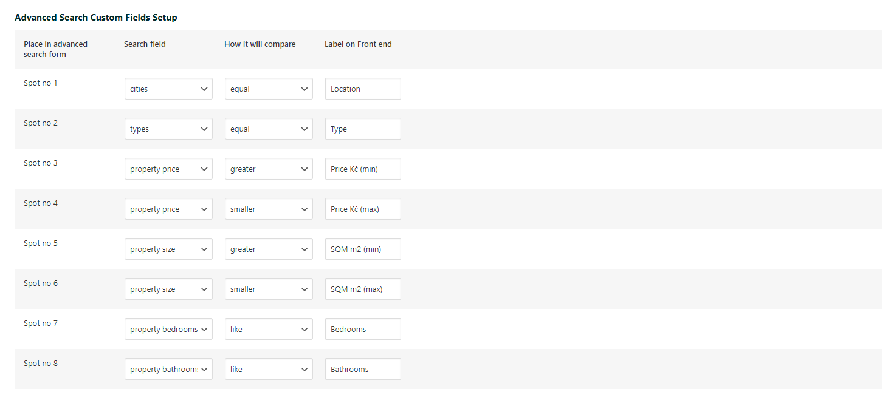Image resolution: width=891 pixels, height=406 pixels.
Task: Open Spot no 7 property bedrooms dropdown
Action: (168, 329)
